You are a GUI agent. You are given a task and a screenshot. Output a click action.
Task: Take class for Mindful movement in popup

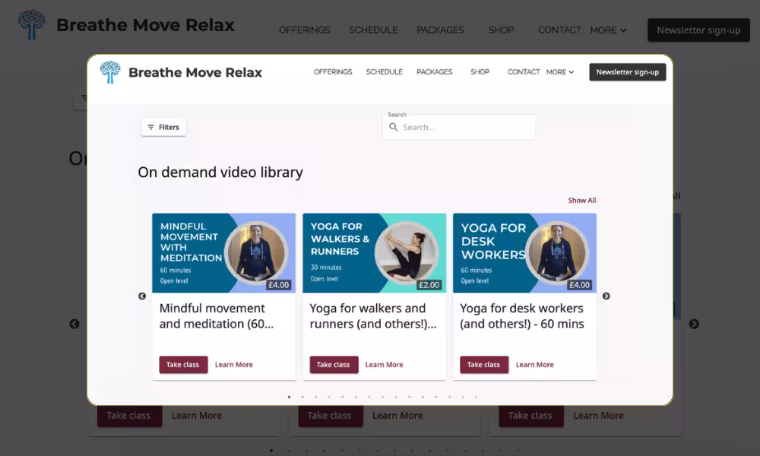183,364
